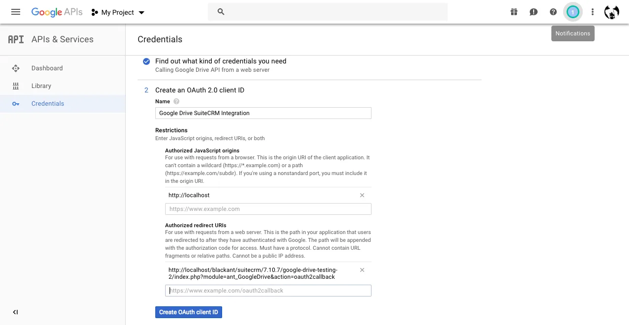Click the completed step checkmark icon
The height and width of the screenshot is (325, 629).
tap(146, 61)
